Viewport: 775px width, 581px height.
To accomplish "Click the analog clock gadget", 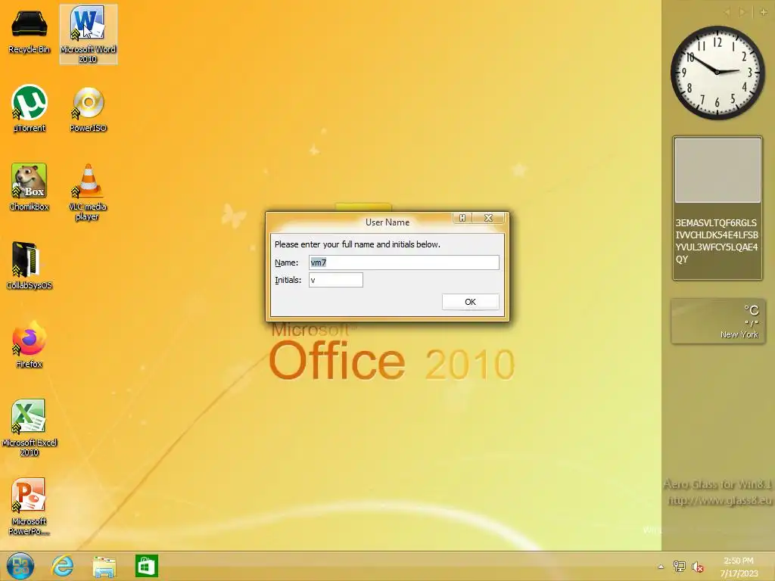I will tap(717, 73).
